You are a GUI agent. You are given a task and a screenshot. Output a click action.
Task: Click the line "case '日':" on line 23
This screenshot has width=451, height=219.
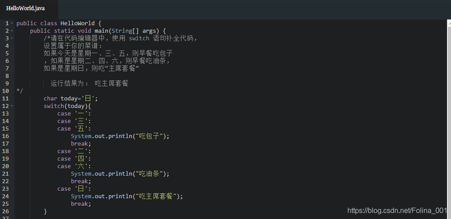coord(74,189)
